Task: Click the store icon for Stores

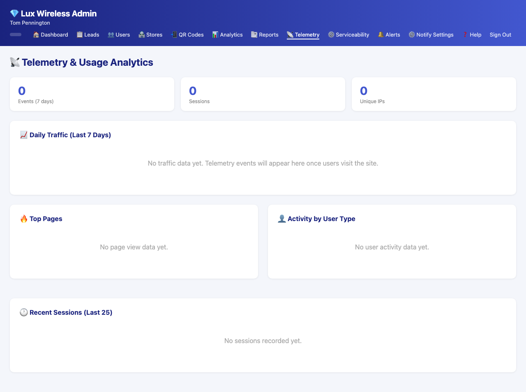Action: (x=142, y=35)
